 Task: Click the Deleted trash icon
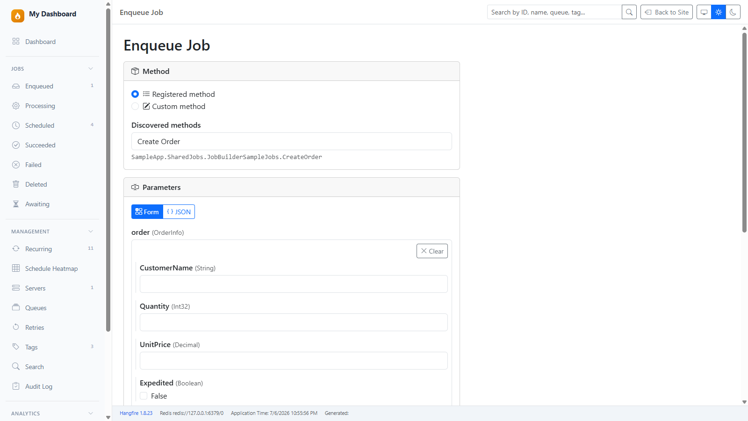16,184
